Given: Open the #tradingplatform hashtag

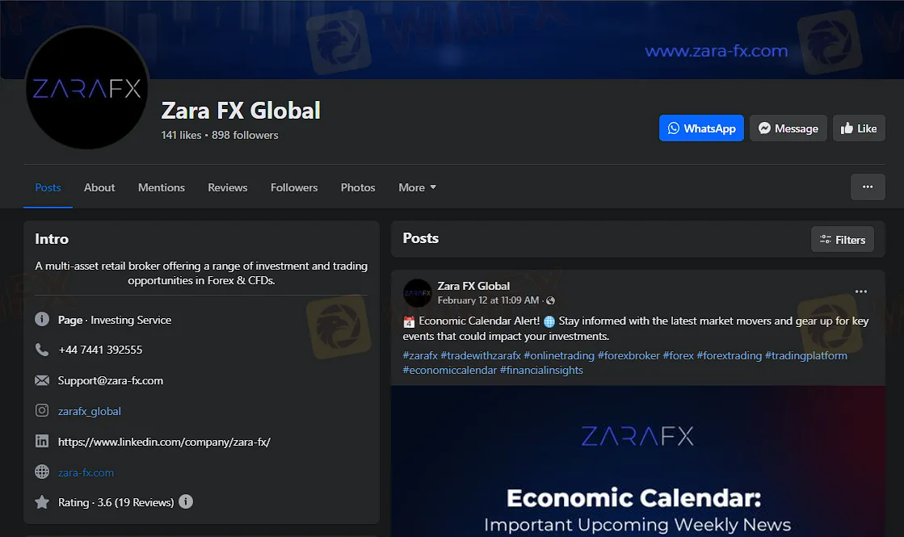Looking at the screenshot, I should point(806,355).
